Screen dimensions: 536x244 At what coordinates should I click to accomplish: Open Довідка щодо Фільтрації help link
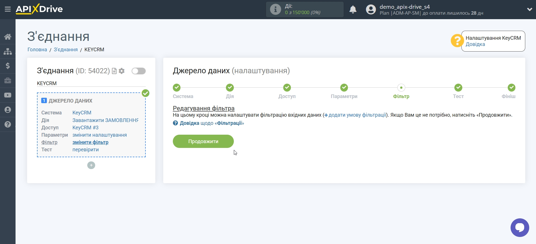click(208, 123)
